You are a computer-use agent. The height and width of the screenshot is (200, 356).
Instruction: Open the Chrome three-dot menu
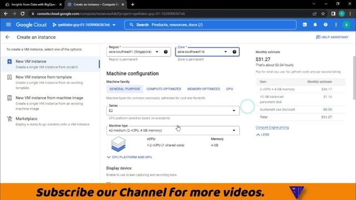tap(350, 14)
